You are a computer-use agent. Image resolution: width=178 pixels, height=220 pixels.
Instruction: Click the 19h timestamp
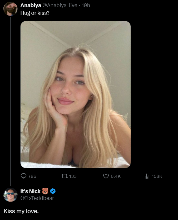point(86,5)
